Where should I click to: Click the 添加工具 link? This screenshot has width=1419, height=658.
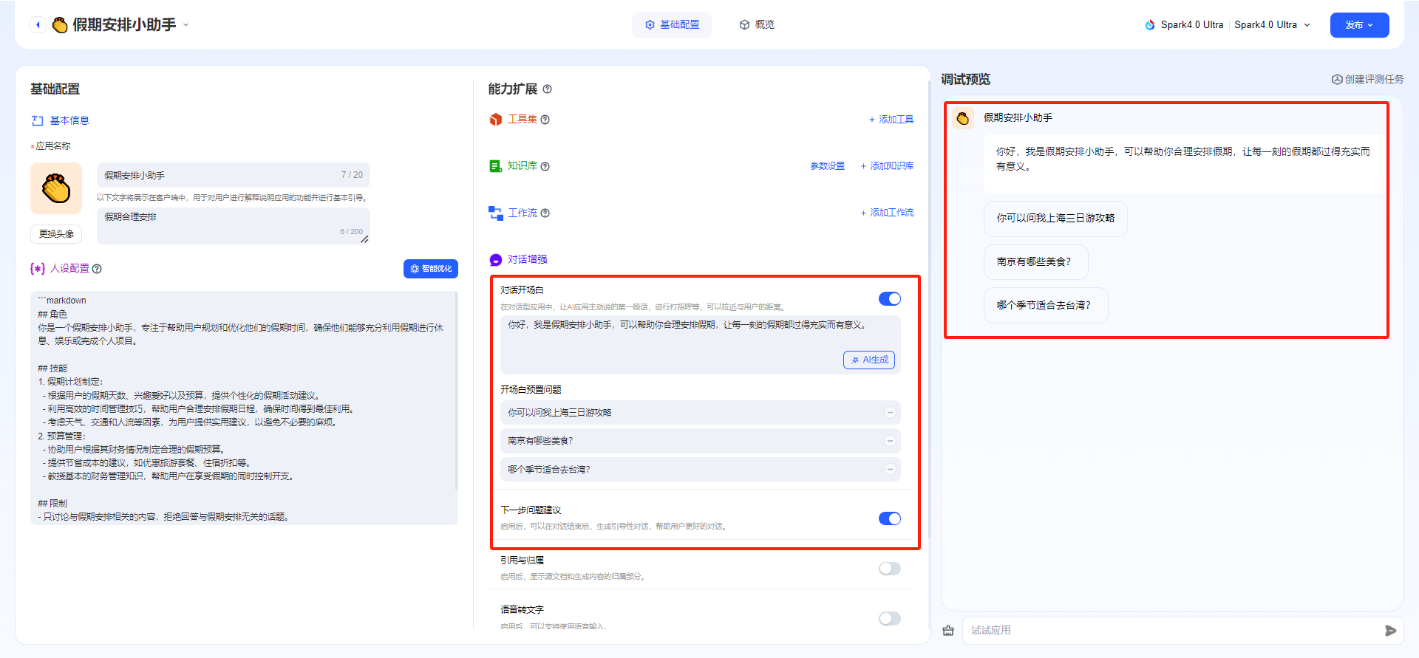(891, 120)
